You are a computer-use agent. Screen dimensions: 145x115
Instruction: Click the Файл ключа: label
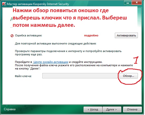coord(23,76)
